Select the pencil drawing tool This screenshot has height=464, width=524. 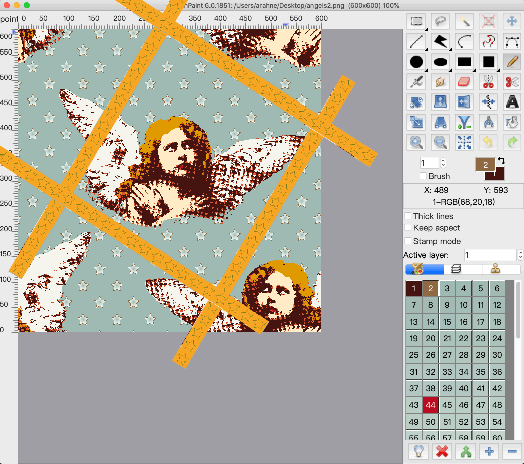pos(512,62)
